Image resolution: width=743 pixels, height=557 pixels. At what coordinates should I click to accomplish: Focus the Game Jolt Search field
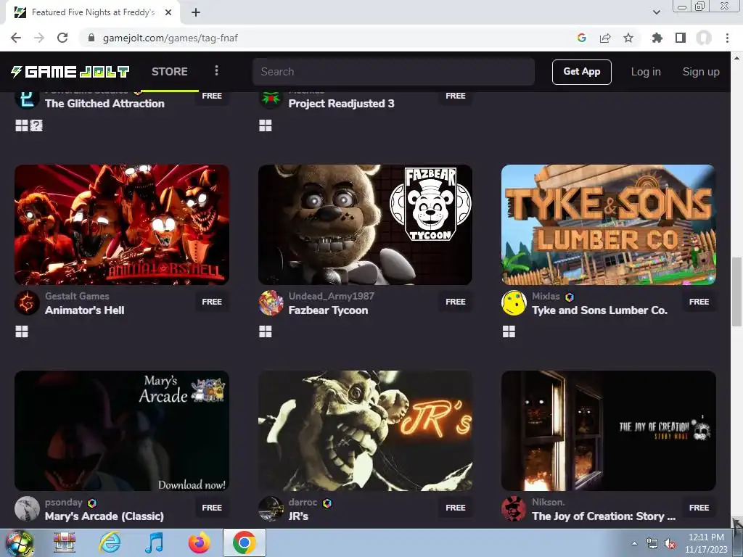(393, 72)
